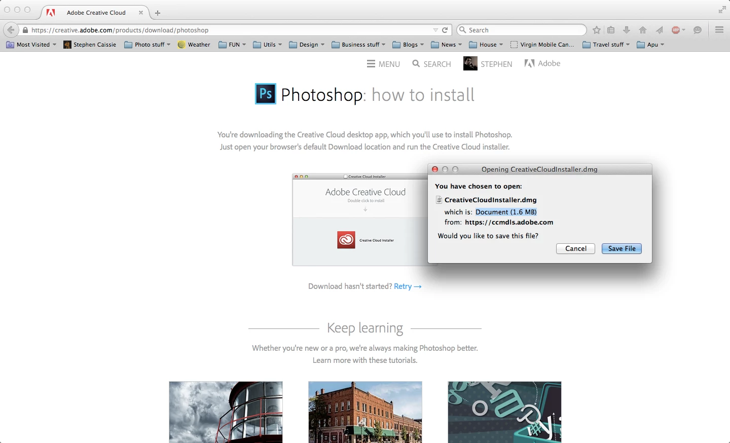The height and width of the screenshot is (443, 730).
Task: Expand the Design bookmarks folder
Action: [307, 45]
